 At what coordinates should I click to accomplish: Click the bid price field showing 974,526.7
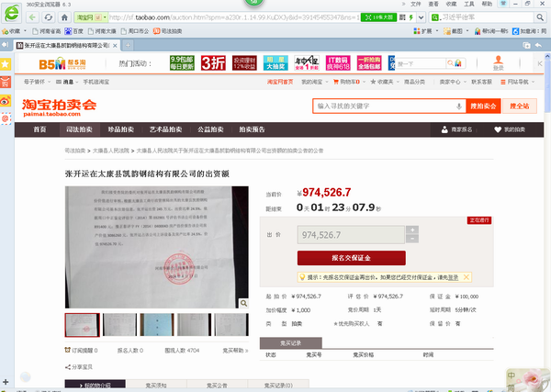(x=351, y=235)
